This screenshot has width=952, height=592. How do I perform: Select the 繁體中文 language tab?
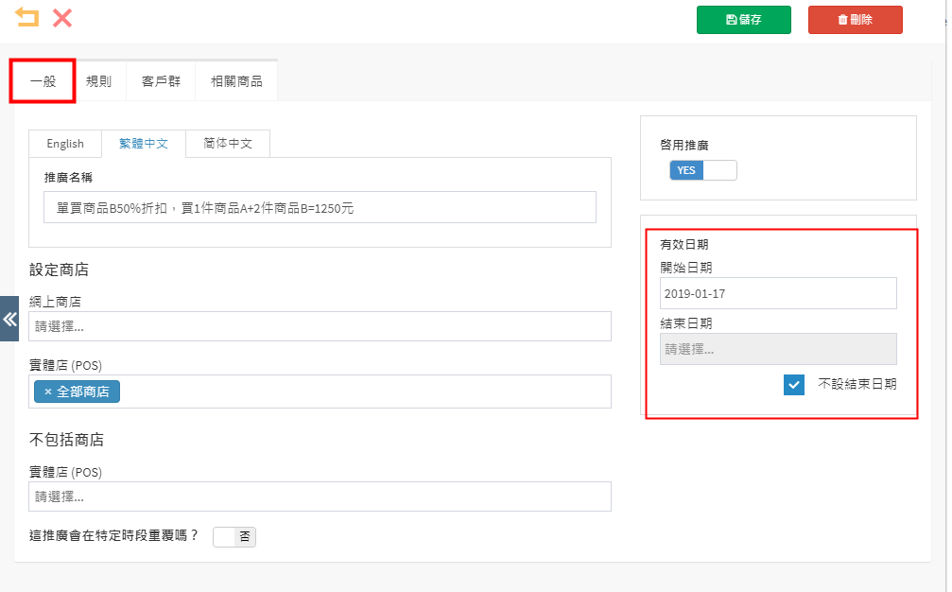point(144,144)
